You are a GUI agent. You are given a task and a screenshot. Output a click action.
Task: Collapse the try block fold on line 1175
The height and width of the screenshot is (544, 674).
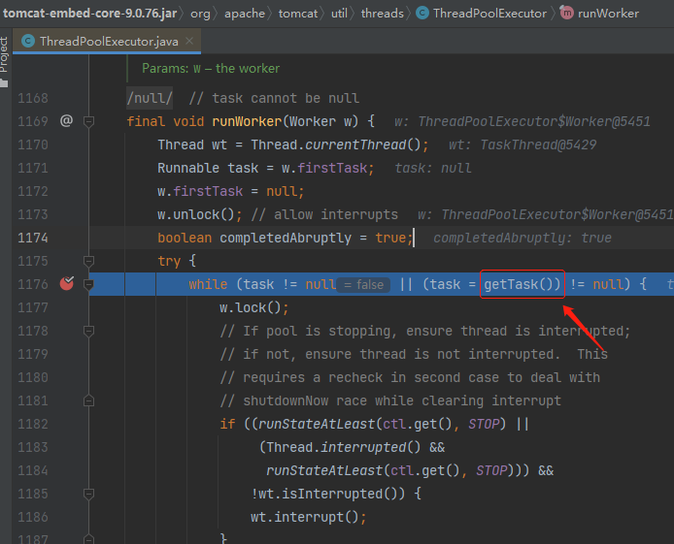(88, 261)
